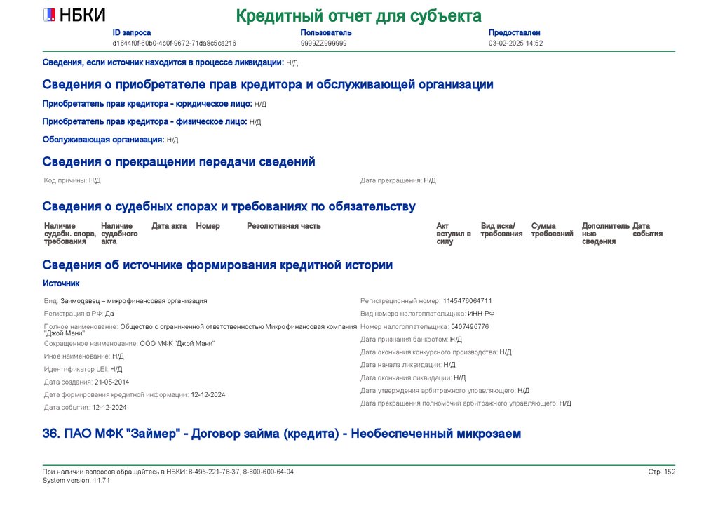Click column header 'Дата акта'
Image resolution: width=718 pixels, height=508 pixels.
point(169,226)
